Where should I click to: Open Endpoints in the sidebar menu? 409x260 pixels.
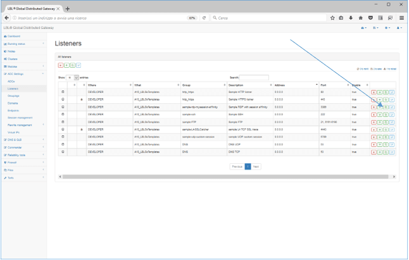(14, 109)
